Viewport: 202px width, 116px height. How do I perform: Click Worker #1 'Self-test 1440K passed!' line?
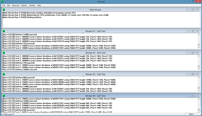pyautogui.click(x=20, y=35)
